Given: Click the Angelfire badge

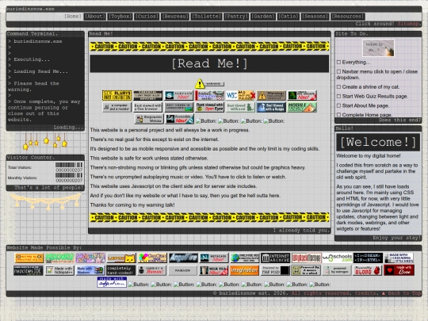Looking at the screenshot, I should pos(183,258).
